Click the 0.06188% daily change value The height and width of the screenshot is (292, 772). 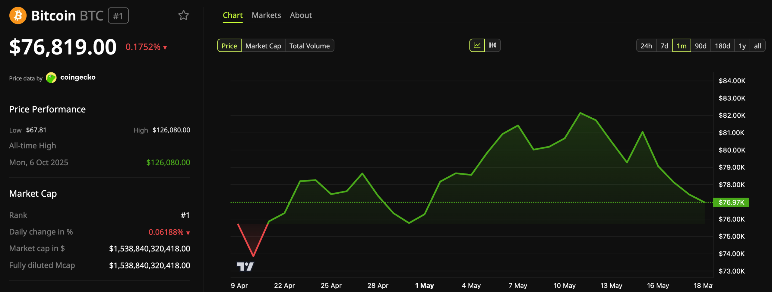tap(166, 232)
